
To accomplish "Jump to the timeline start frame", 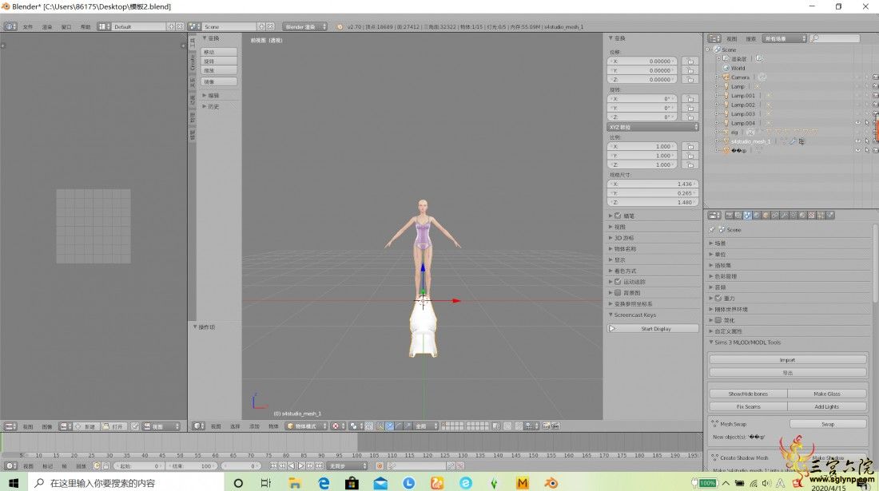I will coord(273,465).
